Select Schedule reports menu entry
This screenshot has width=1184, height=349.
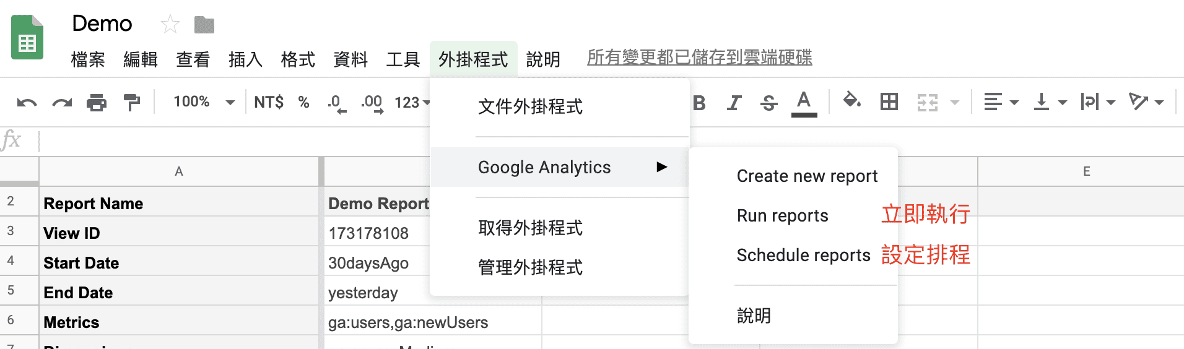click(803, 255)
